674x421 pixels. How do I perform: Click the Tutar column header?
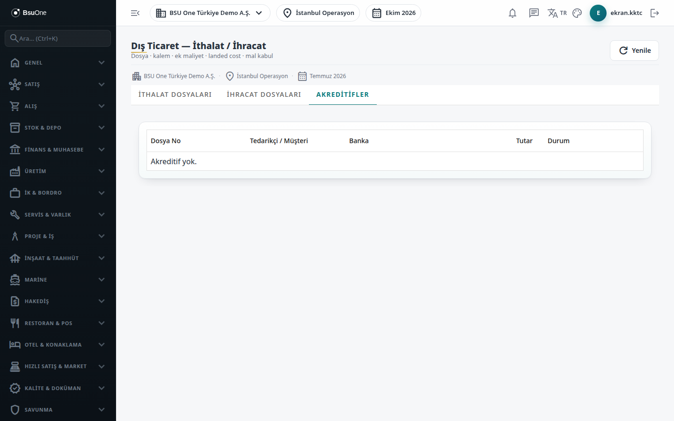click(524, 141)
